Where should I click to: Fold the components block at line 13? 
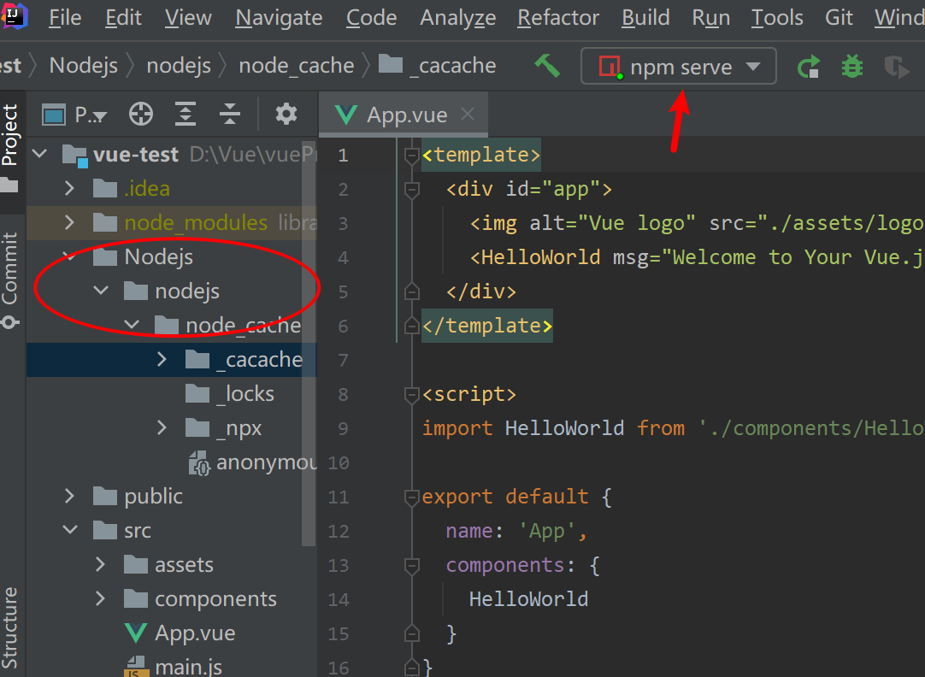[x=412, y=566]
